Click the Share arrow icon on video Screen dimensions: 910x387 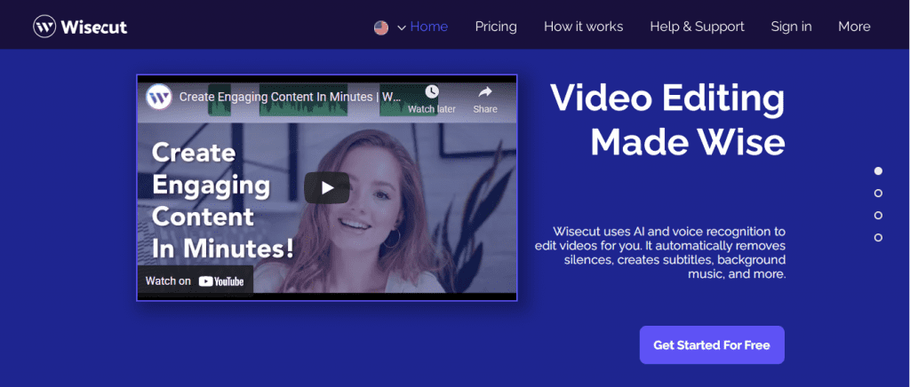point(485,92)
